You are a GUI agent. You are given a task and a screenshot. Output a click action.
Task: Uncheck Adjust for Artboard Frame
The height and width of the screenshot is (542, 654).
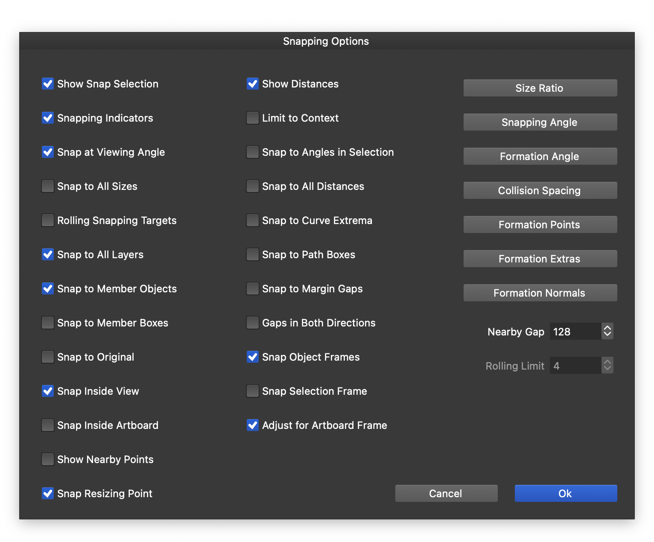(x=253, y=425)
